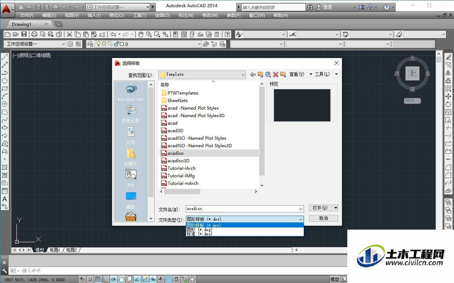Image resolution: width=454 pixels, height=283 pixels.
Task: Toggle transparency display in the status bar
Action: (x=168, y=279)
